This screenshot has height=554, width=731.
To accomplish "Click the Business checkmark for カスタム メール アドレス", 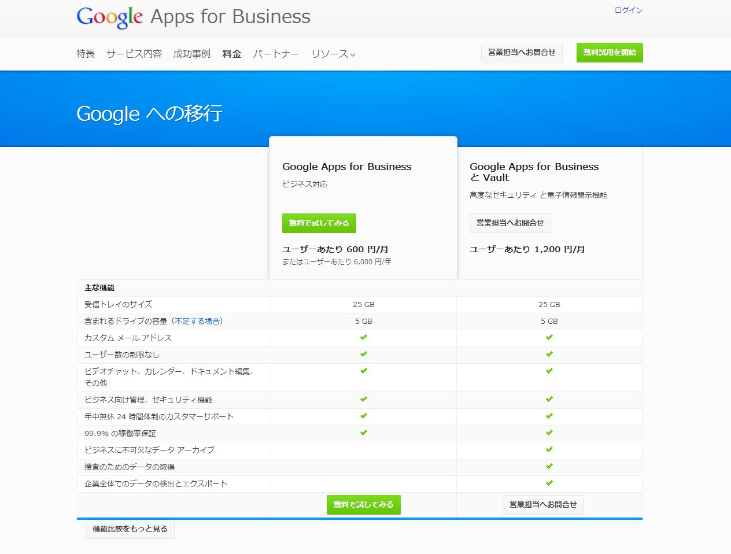I will 364,337.
